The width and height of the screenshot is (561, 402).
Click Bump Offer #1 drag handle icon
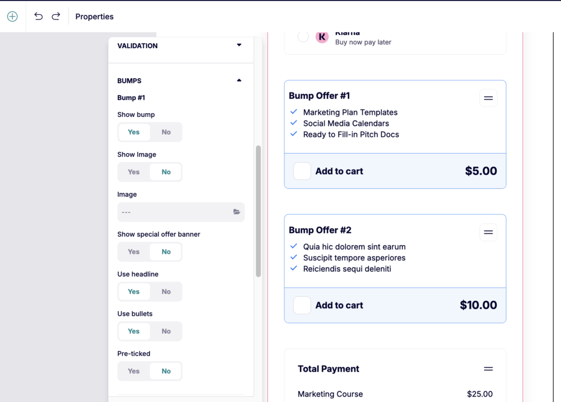488,98
